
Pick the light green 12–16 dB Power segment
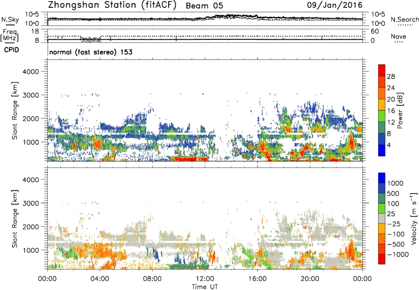[382, 116]
